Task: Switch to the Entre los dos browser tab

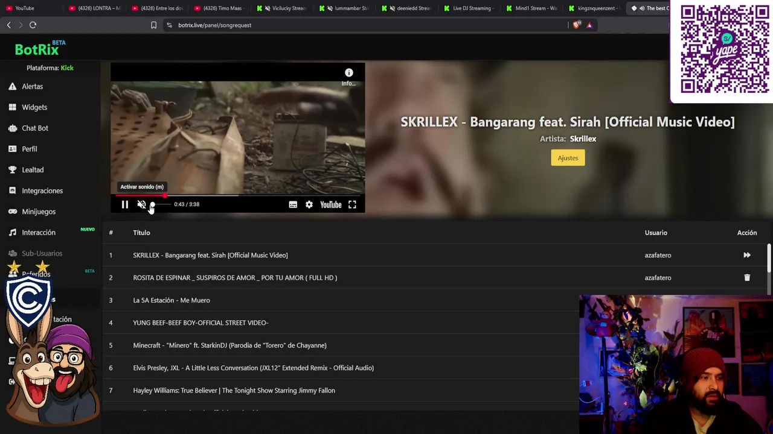Action: pos(157,8)
